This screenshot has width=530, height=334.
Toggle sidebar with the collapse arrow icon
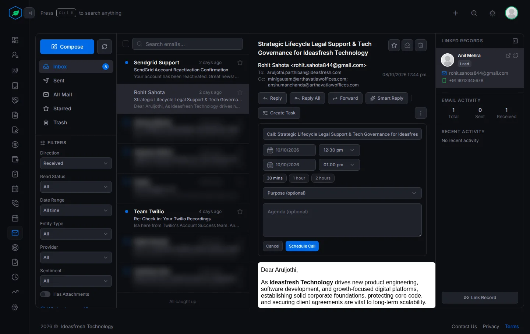29,13
